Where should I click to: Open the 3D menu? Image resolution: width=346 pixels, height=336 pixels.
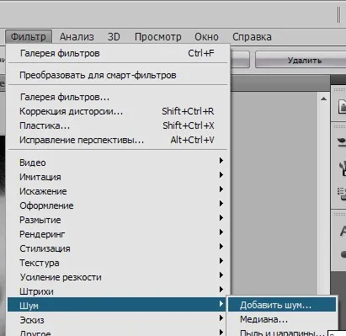(114, 37)
